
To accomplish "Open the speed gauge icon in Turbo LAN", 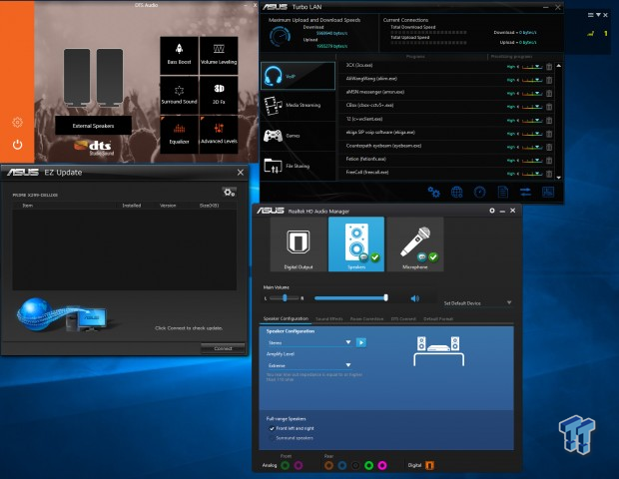I will [479, 193].
